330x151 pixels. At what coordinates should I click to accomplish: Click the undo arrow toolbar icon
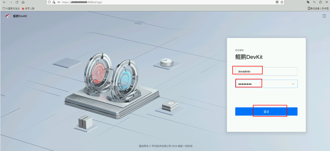(x=314, y=2)
